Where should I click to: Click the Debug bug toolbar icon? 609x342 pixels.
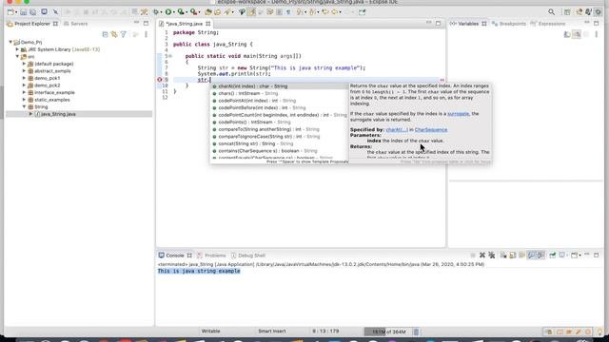click(x=156, y=12)
